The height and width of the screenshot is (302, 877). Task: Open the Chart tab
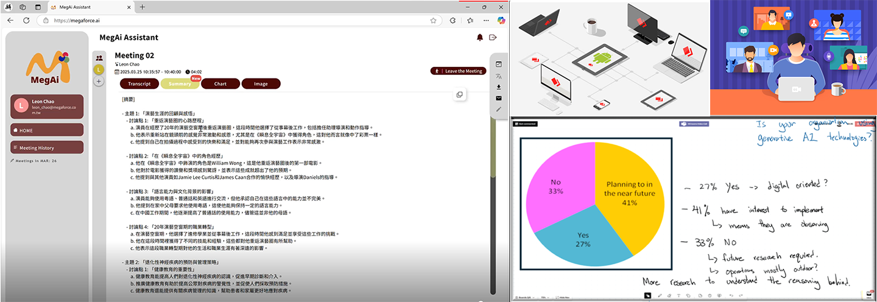[220, 83]
